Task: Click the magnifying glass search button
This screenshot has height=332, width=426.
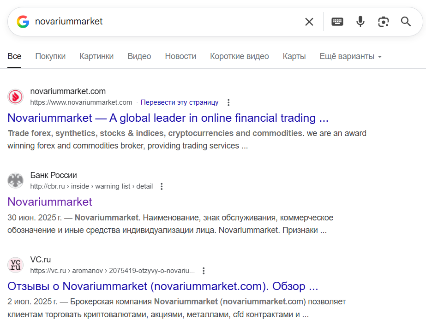Action: 406,22
